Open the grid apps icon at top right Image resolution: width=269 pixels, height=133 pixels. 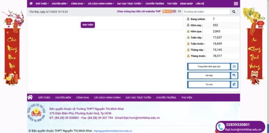pos(236,4)
